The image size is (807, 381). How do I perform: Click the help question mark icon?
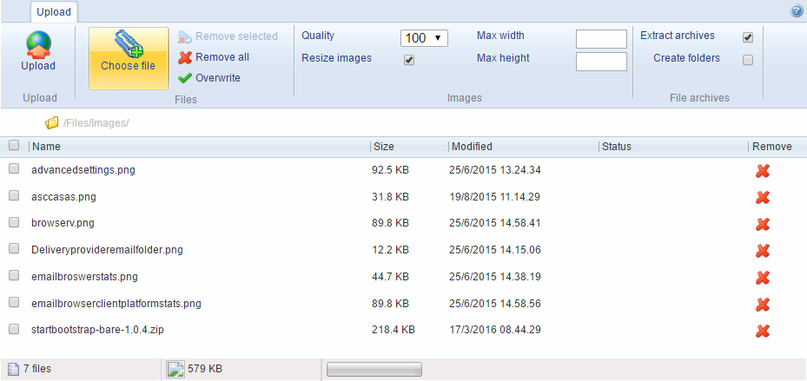point(796,11)
